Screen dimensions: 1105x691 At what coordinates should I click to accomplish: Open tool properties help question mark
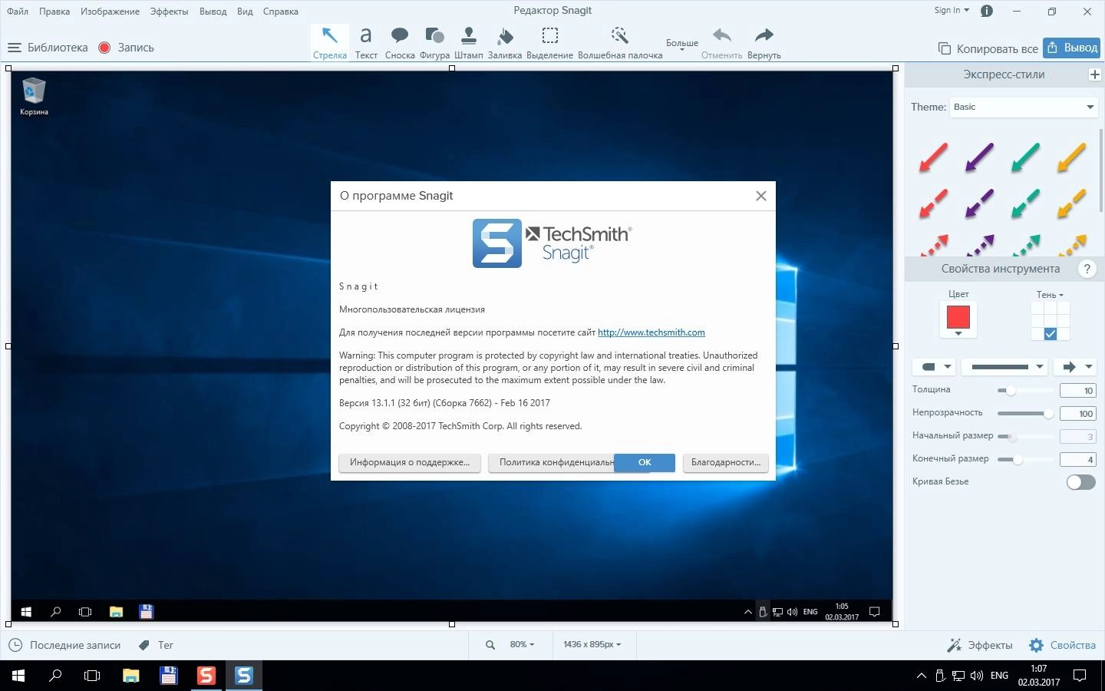[1087, 269]
